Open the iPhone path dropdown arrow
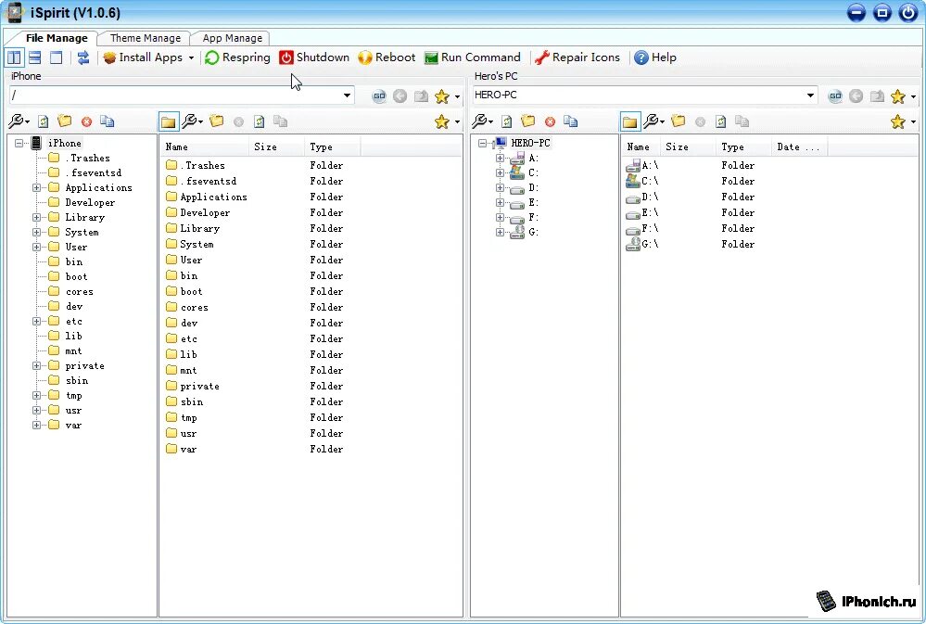 tap(348, 96)
